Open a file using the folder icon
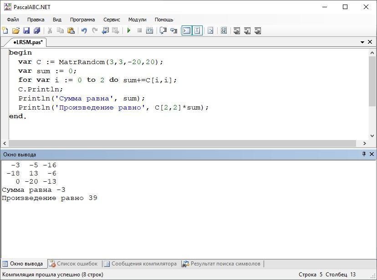Image resolution: width=377 pixels, height=280 pixels. click(15, 31)
